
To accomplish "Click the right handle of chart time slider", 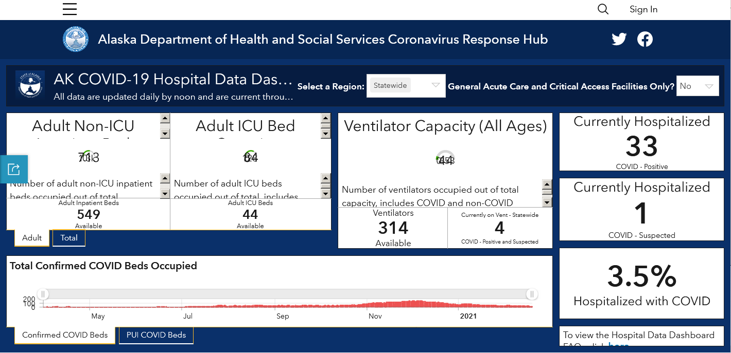I will [532, 294].
